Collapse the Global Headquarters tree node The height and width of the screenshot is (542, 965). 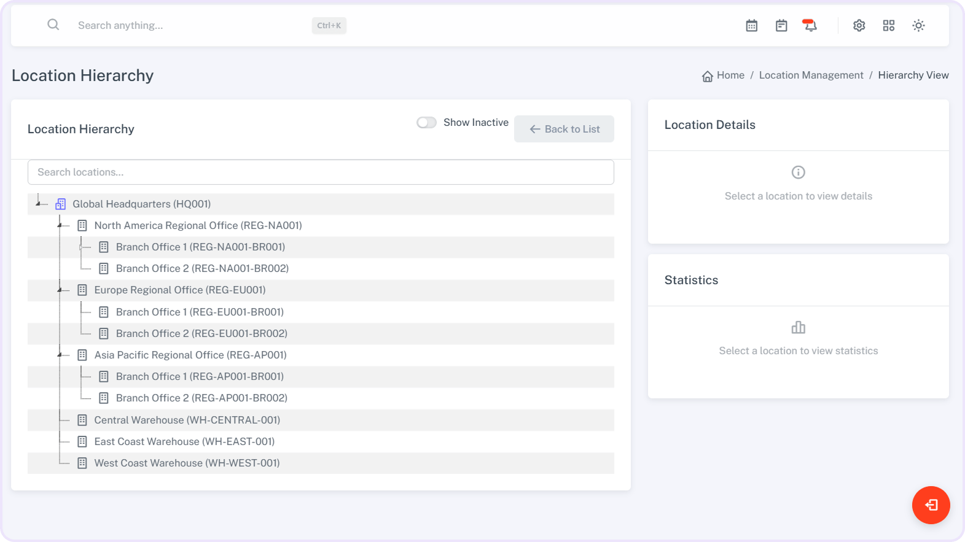[x=38, y=204]
